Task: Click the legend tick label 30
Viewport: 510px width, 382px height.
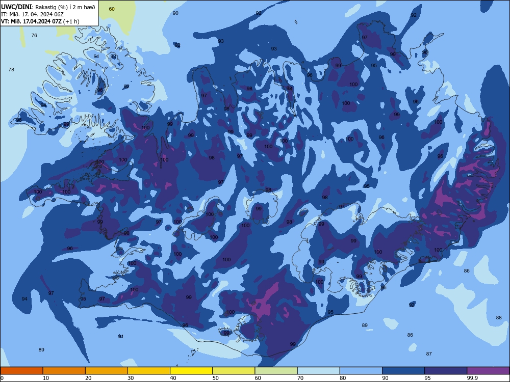Action: coord(131,378)
